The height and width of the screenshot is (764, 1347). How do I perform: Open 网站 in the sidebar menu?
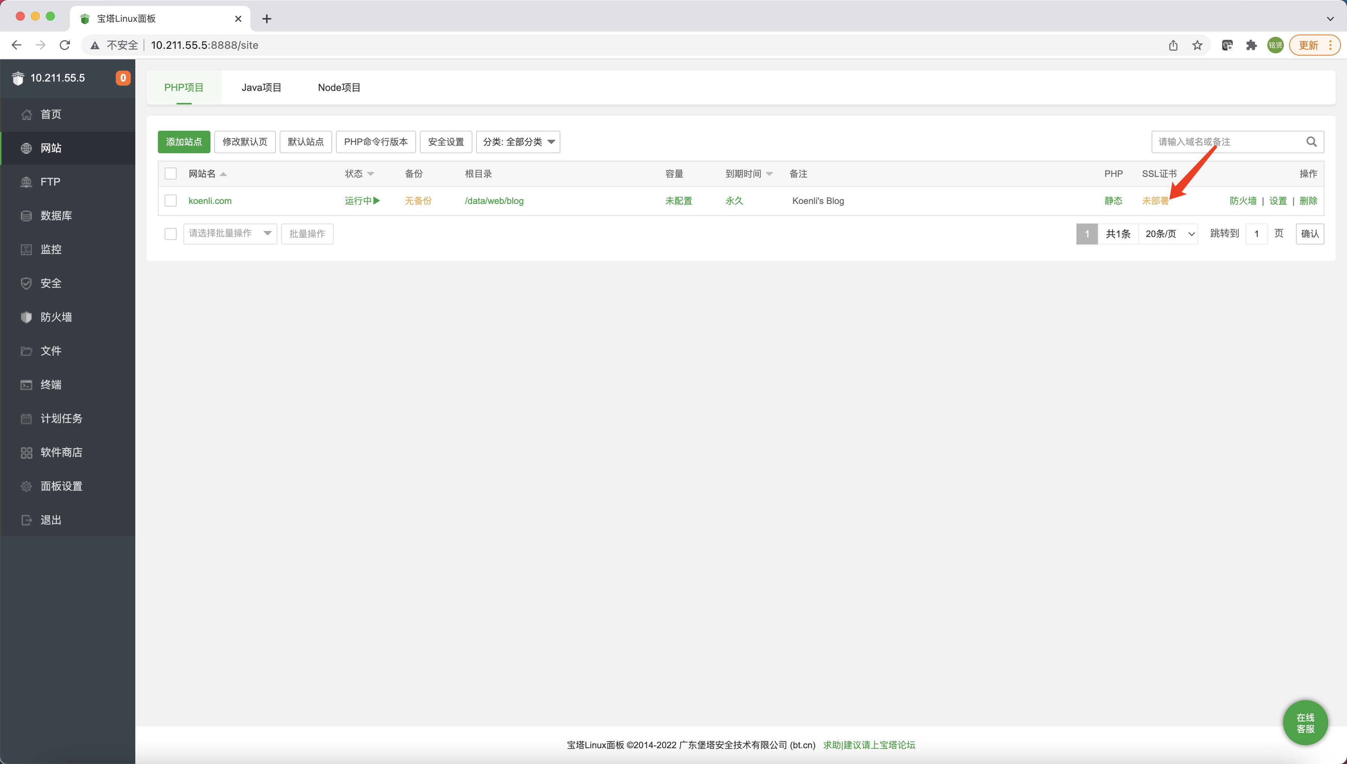[x=68, y=148]
